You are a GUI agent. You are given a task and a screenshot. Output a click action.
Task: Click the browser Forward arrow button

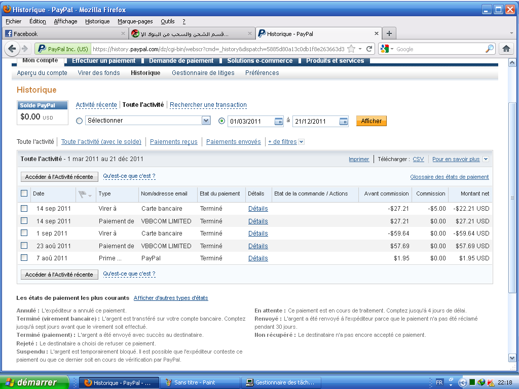(25, 49)
